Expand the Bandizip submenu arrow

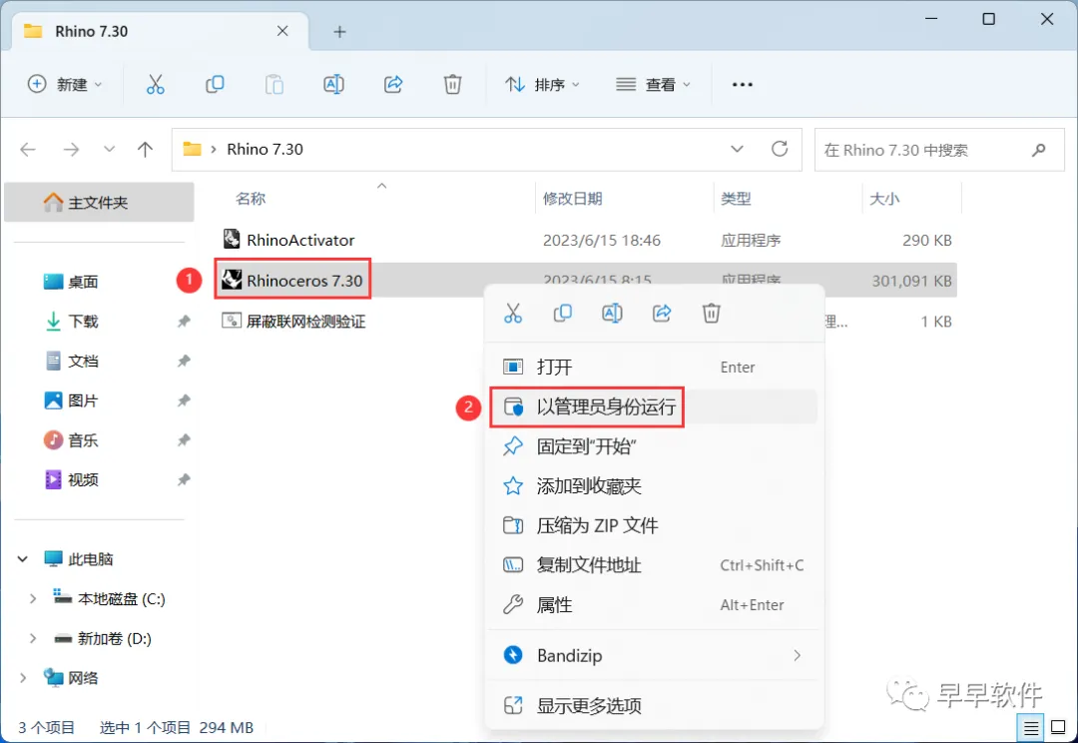click(x=797, y=655)
